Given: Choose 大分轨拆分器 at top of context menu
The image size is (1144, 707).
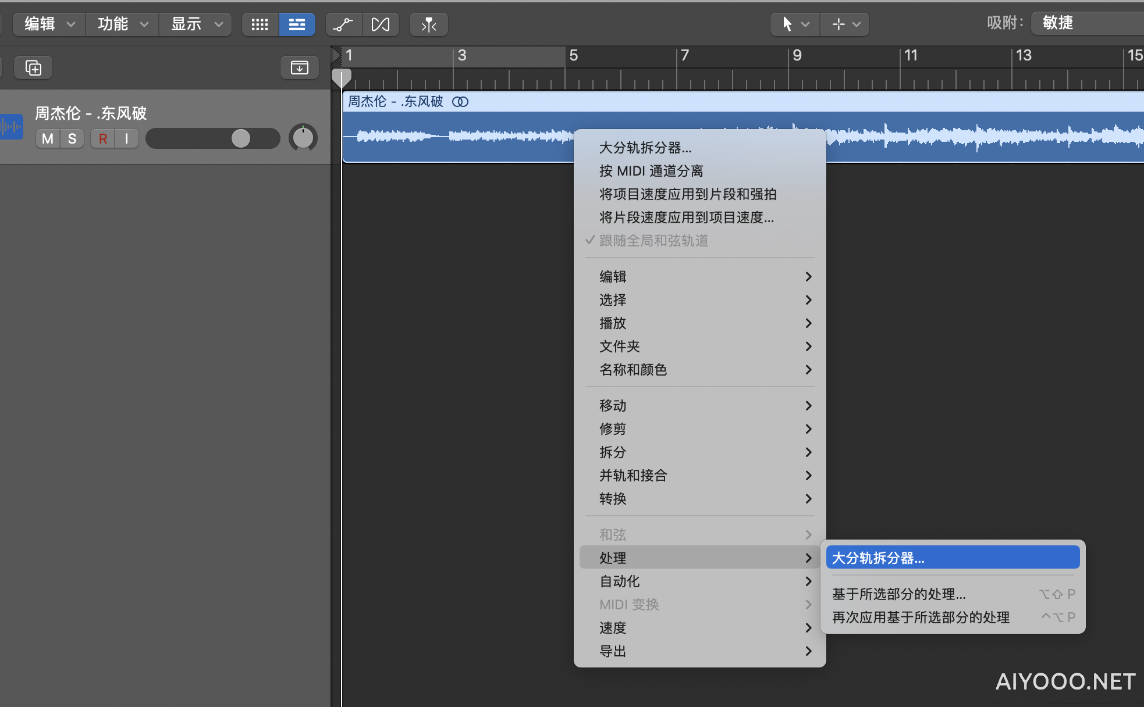Looking at the screenshot, I should point(700,148).
